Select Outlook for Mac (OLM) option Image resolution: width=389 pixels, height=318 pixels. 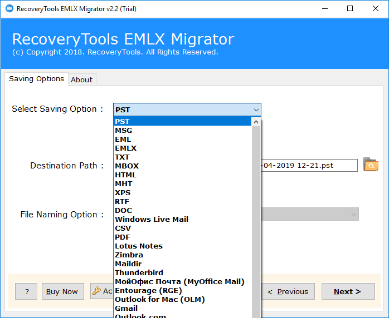click(x=183, y=300)
